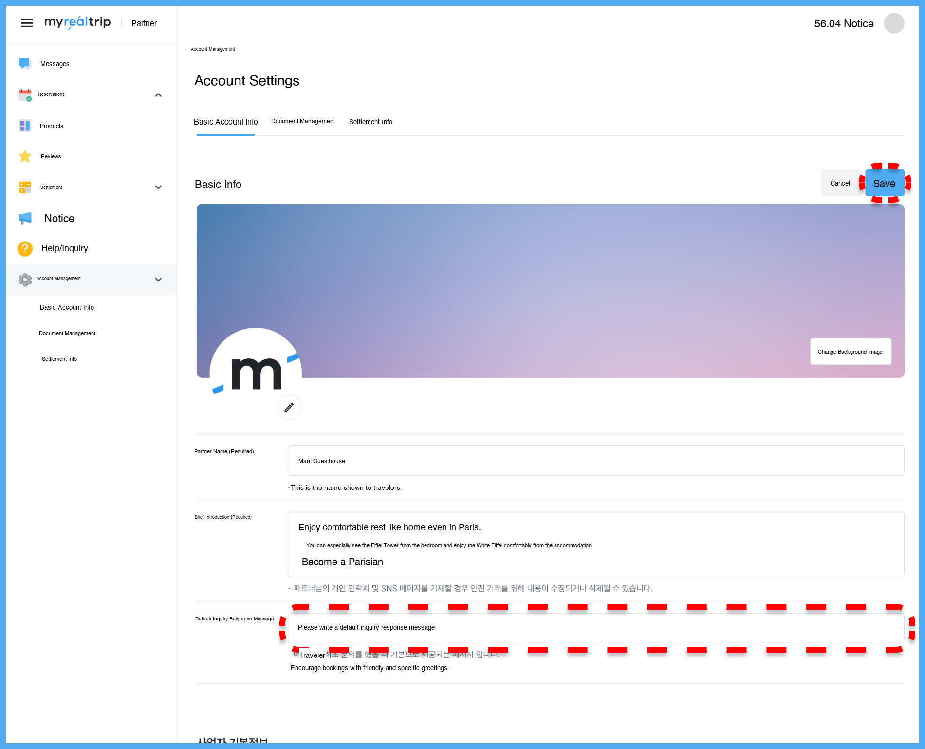The height and width of the screenshot is (749, 925).
Task: Click the Help/Inquiry question mark icon
Action: coord(25,248)
